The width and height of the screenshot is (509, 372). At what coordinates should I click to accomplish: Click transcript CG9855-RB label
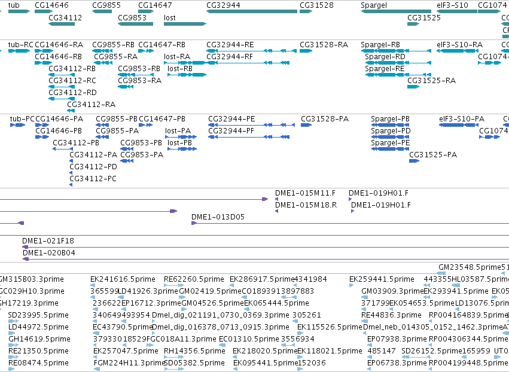[x=113, y=45]
